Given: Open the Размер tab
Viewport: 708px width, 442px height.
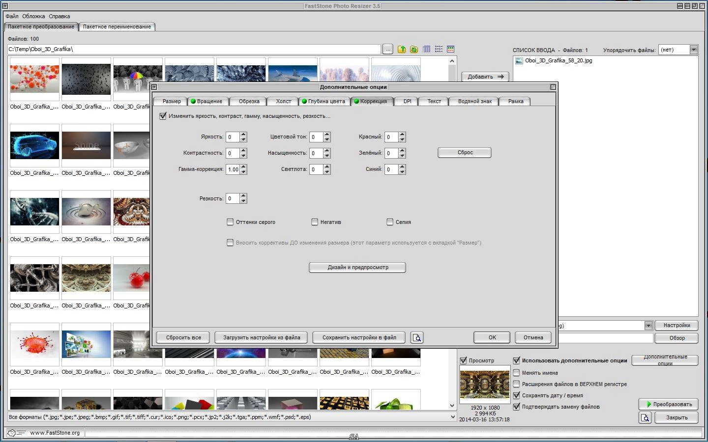Looking at the screenshot, I should coord(172,101).
